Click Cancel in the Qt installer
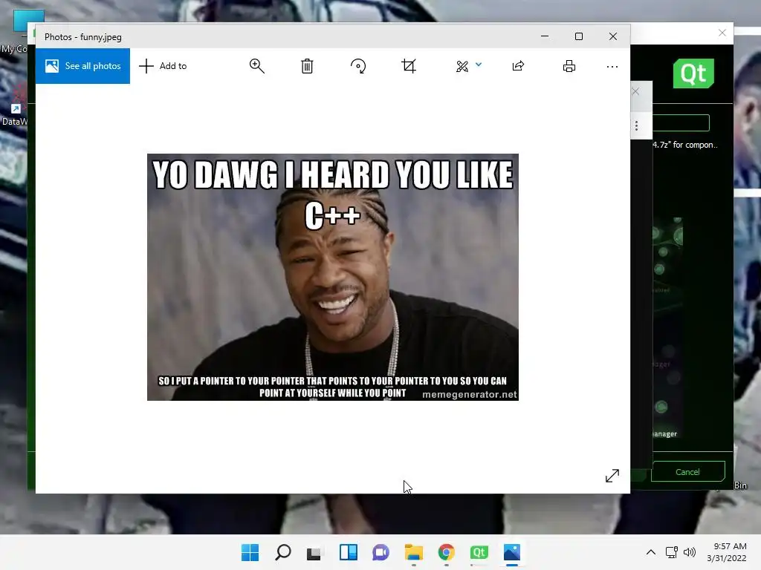Screen dimensions: 761x570 click(x=687, y=471)
